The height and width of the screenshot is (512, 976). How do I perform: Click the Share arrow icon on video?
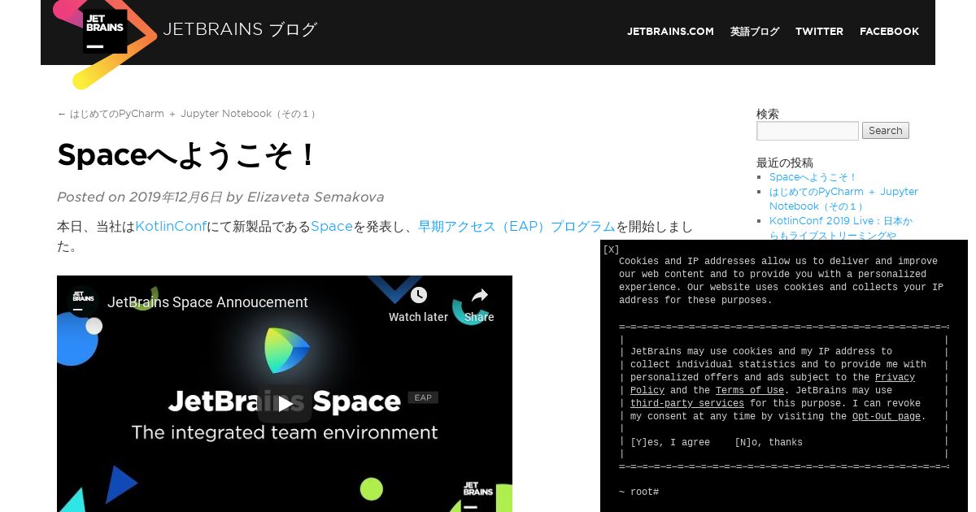[479, 295]
